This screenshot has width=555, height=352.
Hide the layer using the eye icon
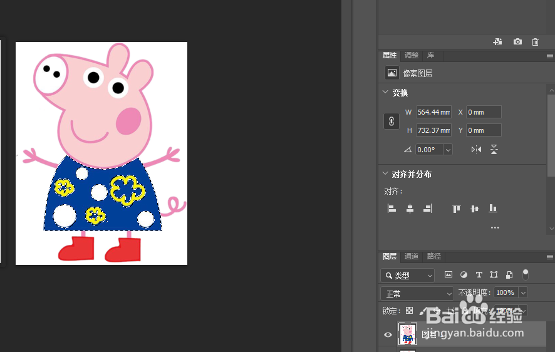pyautogui.click(x=388, y=334)
